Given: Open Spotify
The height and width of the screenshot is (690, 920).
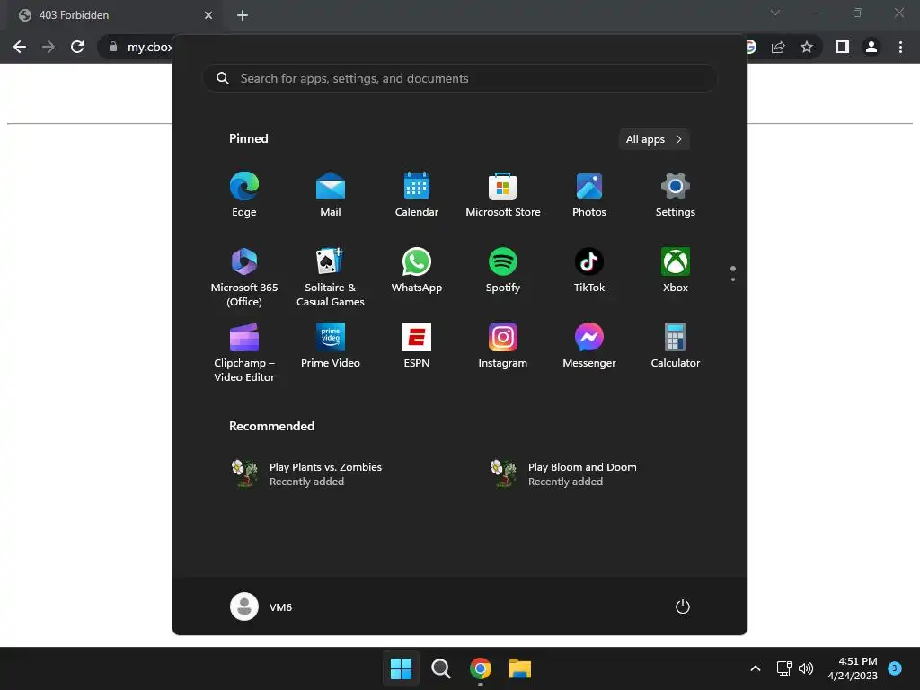Looking at the screenshot, I should pyautogui.click(x=503, y=270).
